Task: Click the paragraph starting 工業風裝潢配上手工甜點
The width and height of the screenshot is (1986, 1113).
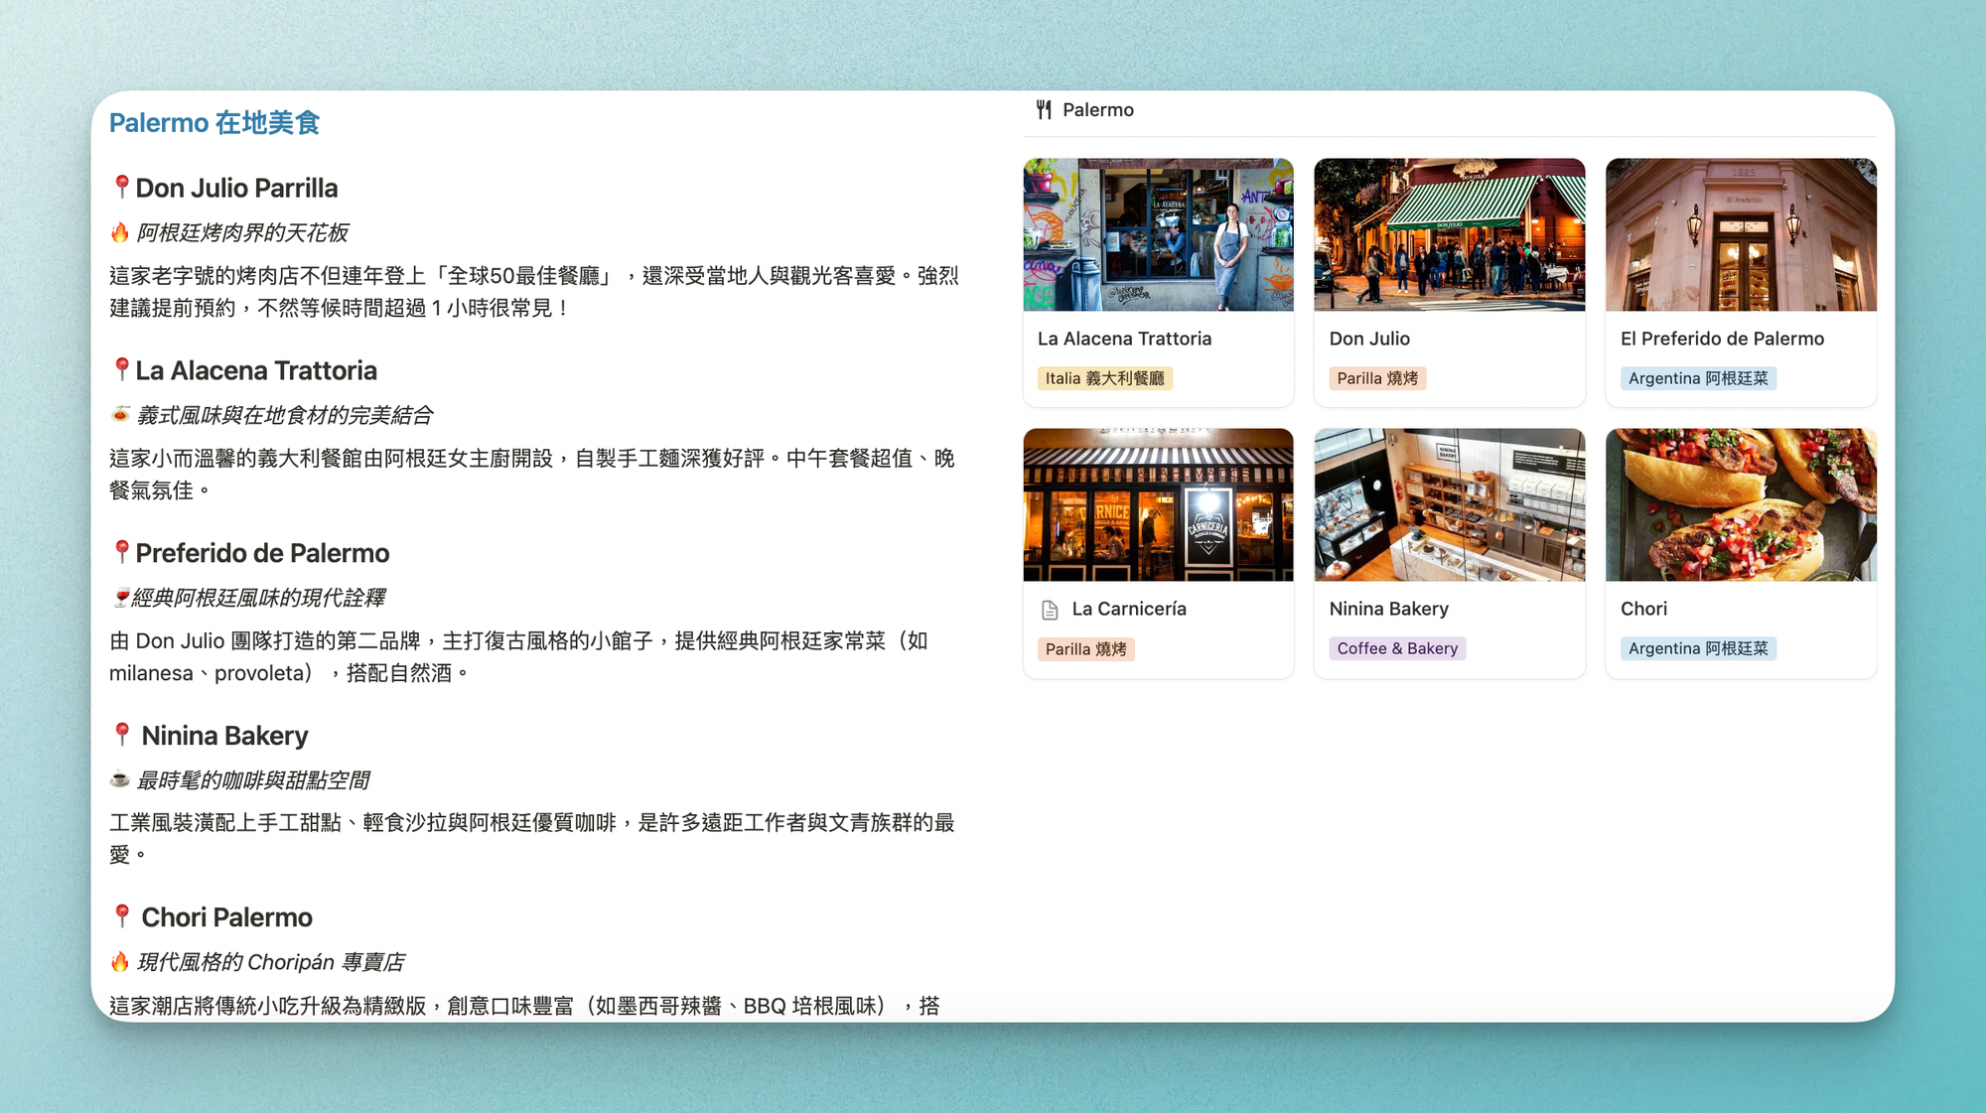Action: tap(532, 838)
